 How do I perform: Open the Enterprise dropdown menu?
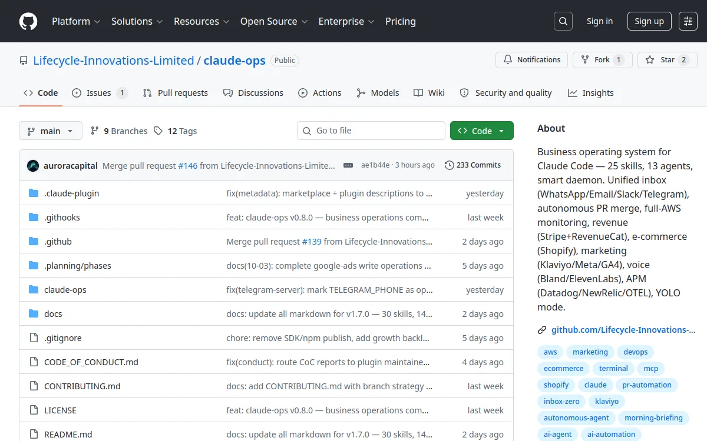point(346,21)
